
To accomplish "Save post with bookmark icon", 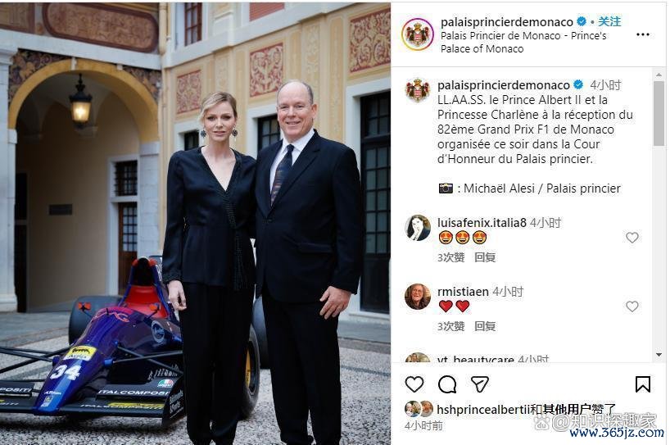I will [x=643, y=384].
